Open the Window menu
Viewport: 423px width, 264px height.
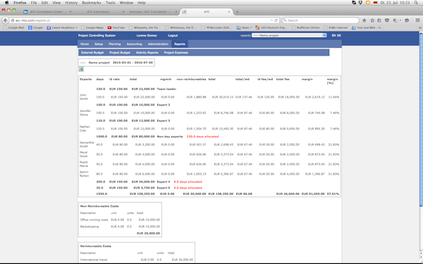126,3
